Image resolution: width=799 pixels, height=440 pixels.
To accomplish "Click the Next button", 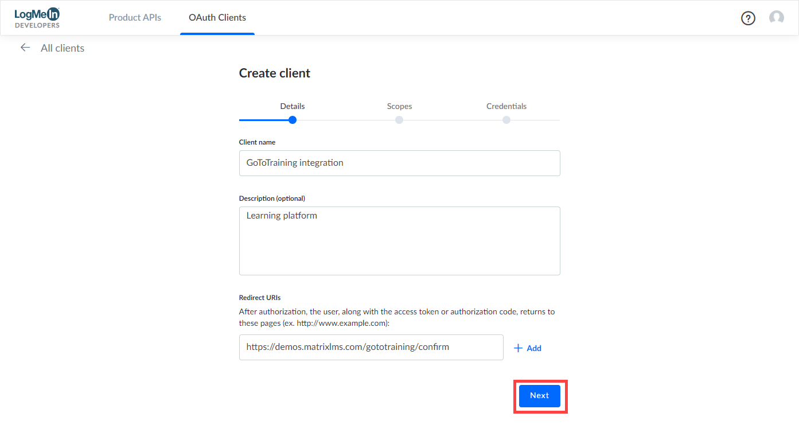I will point(540,396).
